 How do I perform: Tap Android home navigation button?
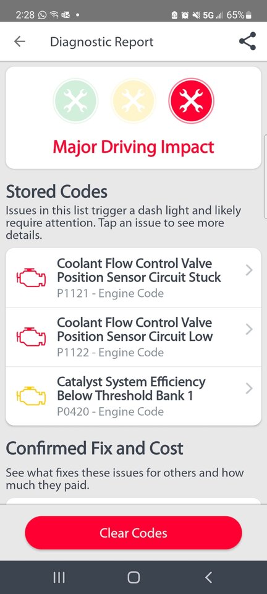click(x=133, y=577)
